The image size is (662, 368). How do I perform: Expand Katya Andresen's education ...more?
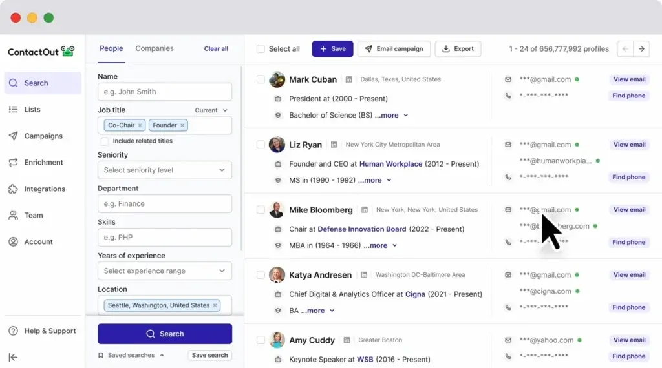point(318,311)
